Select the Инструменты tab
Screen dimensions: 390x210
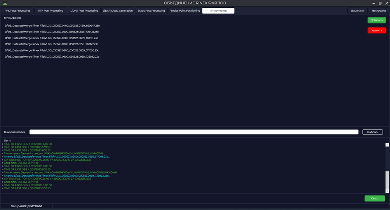coord(218,11)
